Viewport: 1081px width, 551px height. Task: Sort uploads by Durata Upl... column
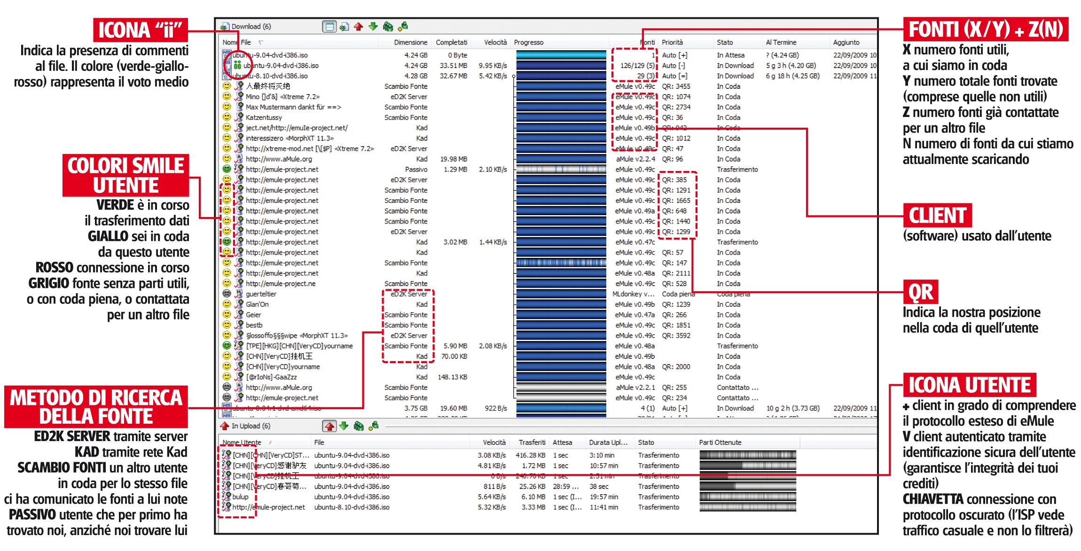coord(608,442)
